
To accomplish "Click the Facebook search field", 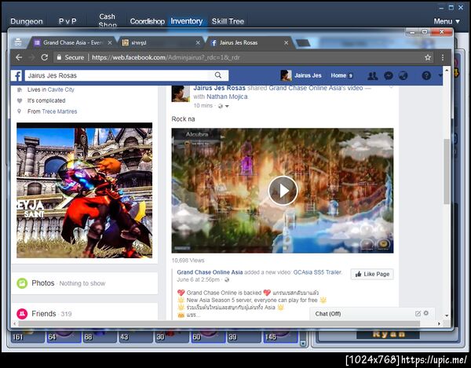I will [118, 75].
